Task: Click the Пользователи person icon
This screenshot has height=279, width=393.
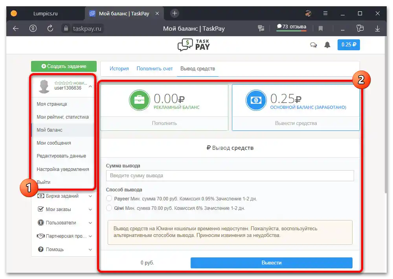Action: tap(40, 222)
